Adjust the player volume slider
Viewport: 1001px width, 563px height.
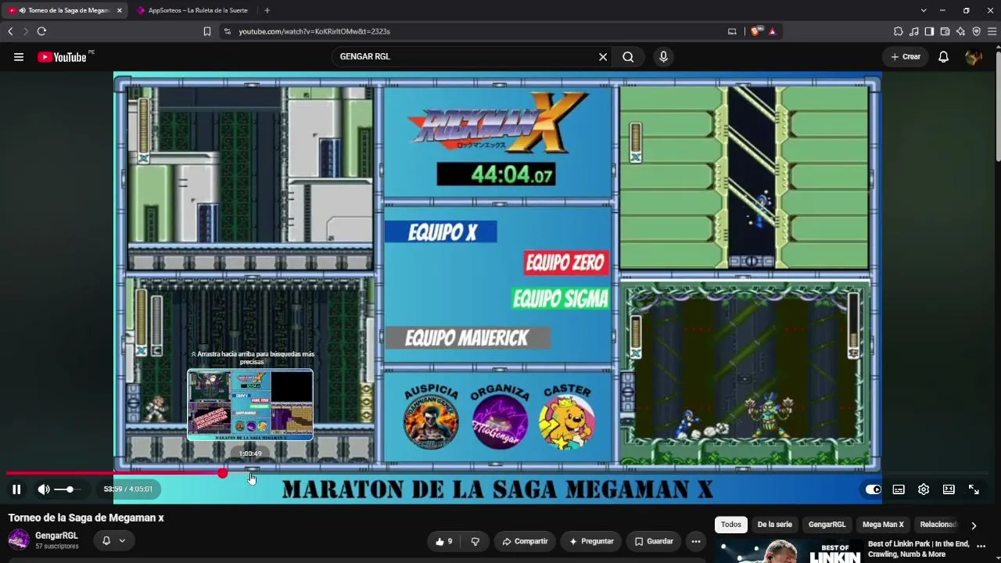[68, 489]
